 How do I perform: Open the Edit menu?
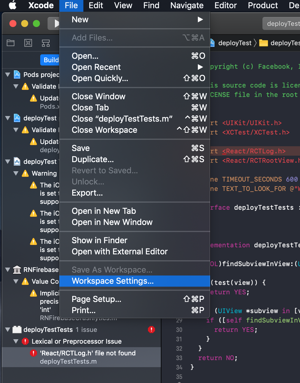tap(96, 5)
